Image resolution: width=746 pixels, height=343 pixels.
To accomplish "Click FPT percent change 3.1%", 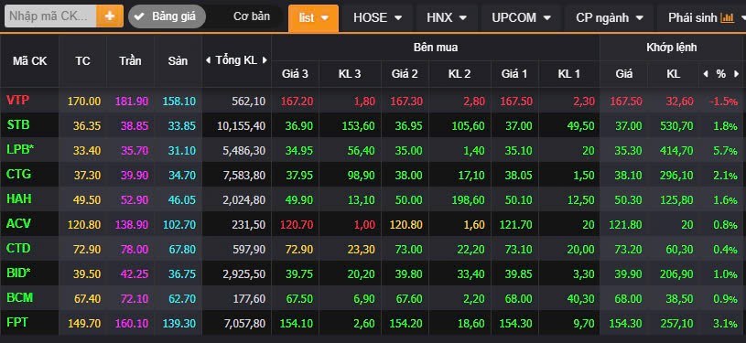I will coord(726,324).
